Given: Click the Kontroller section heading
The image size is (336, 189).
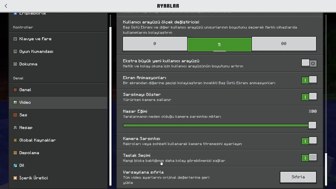Looking at the screenshot, I should (23, 27).
